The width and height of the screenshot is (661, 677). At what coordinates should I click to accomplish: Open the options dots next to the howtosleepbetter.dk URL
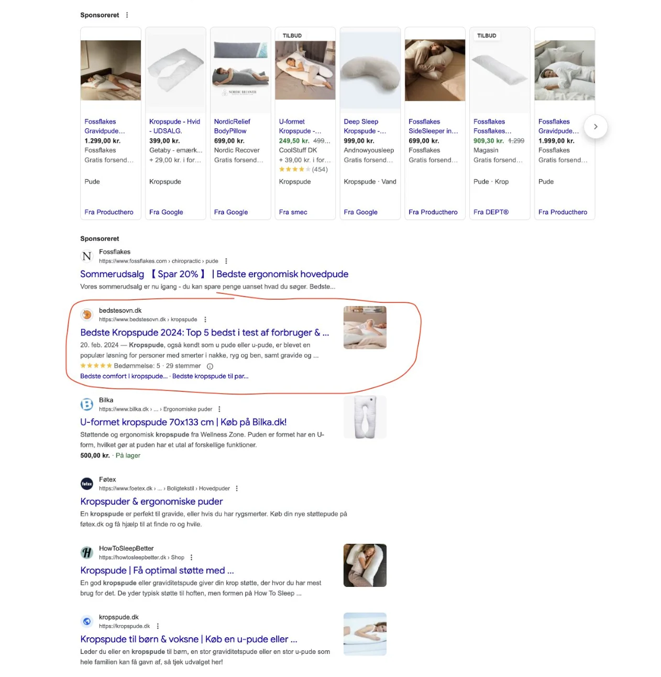click(191, 558)
